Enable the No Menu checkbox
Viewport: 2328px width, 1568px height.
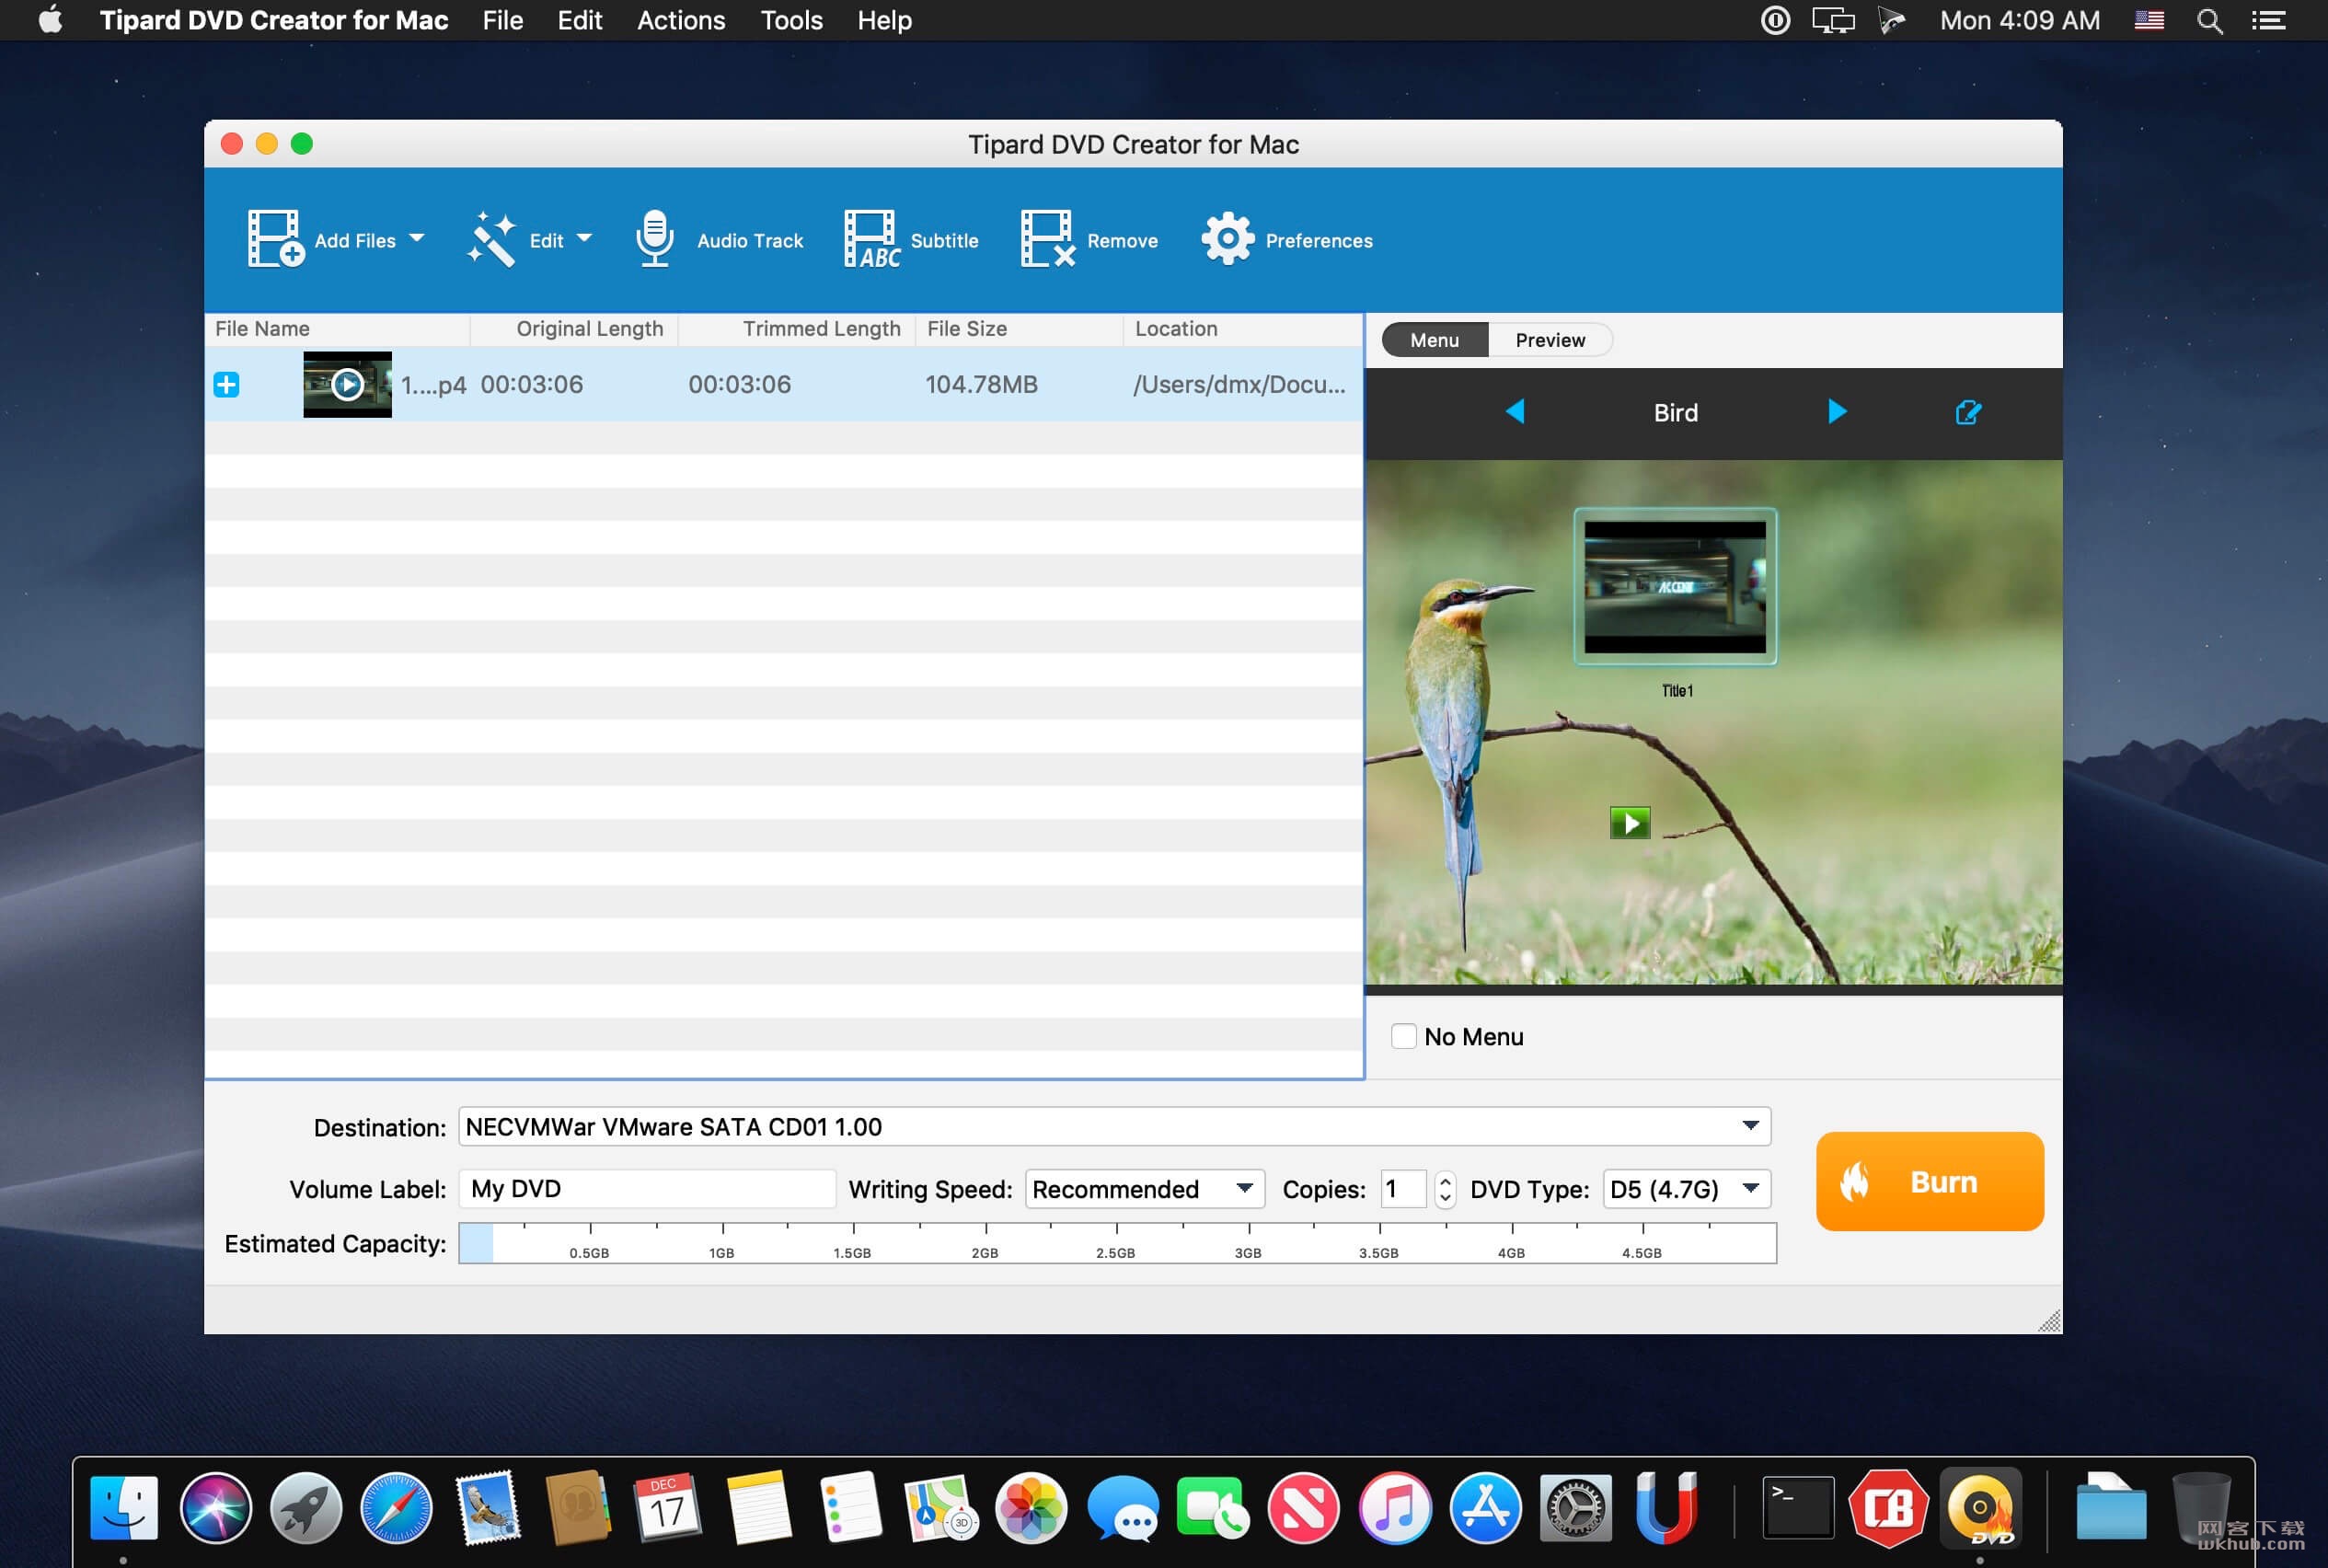click(1404, 1036)
